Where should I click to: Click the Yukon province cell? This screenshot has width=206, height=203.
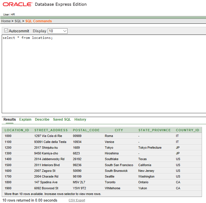[142, 188]
